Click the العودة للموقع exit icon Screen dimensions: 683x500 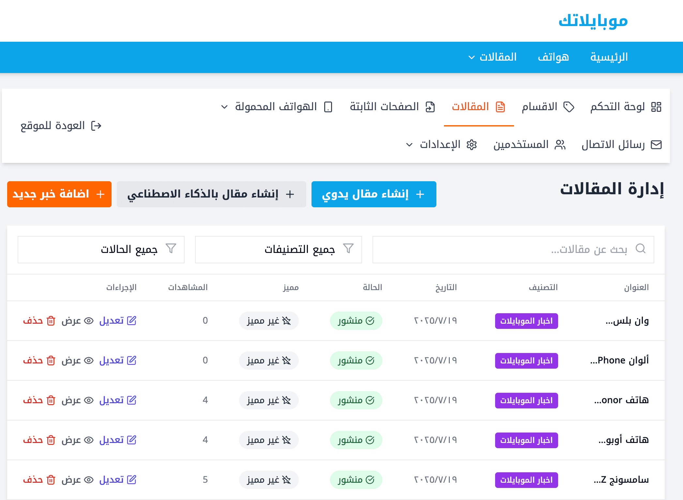[x=96, y=126]
